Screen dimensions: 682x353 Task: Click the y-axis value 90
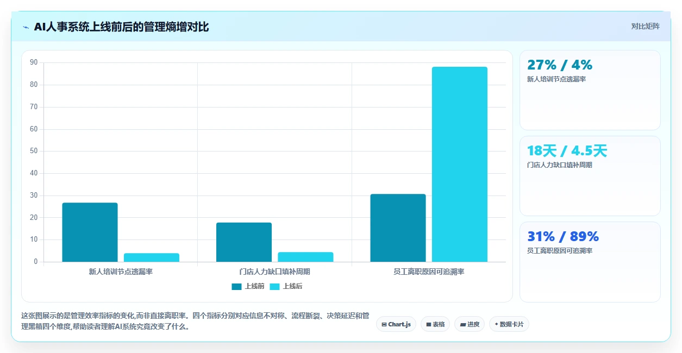[x=34, y=62]
